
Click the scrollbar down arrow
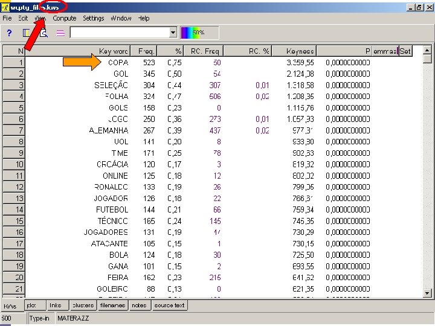coord(427,293)
